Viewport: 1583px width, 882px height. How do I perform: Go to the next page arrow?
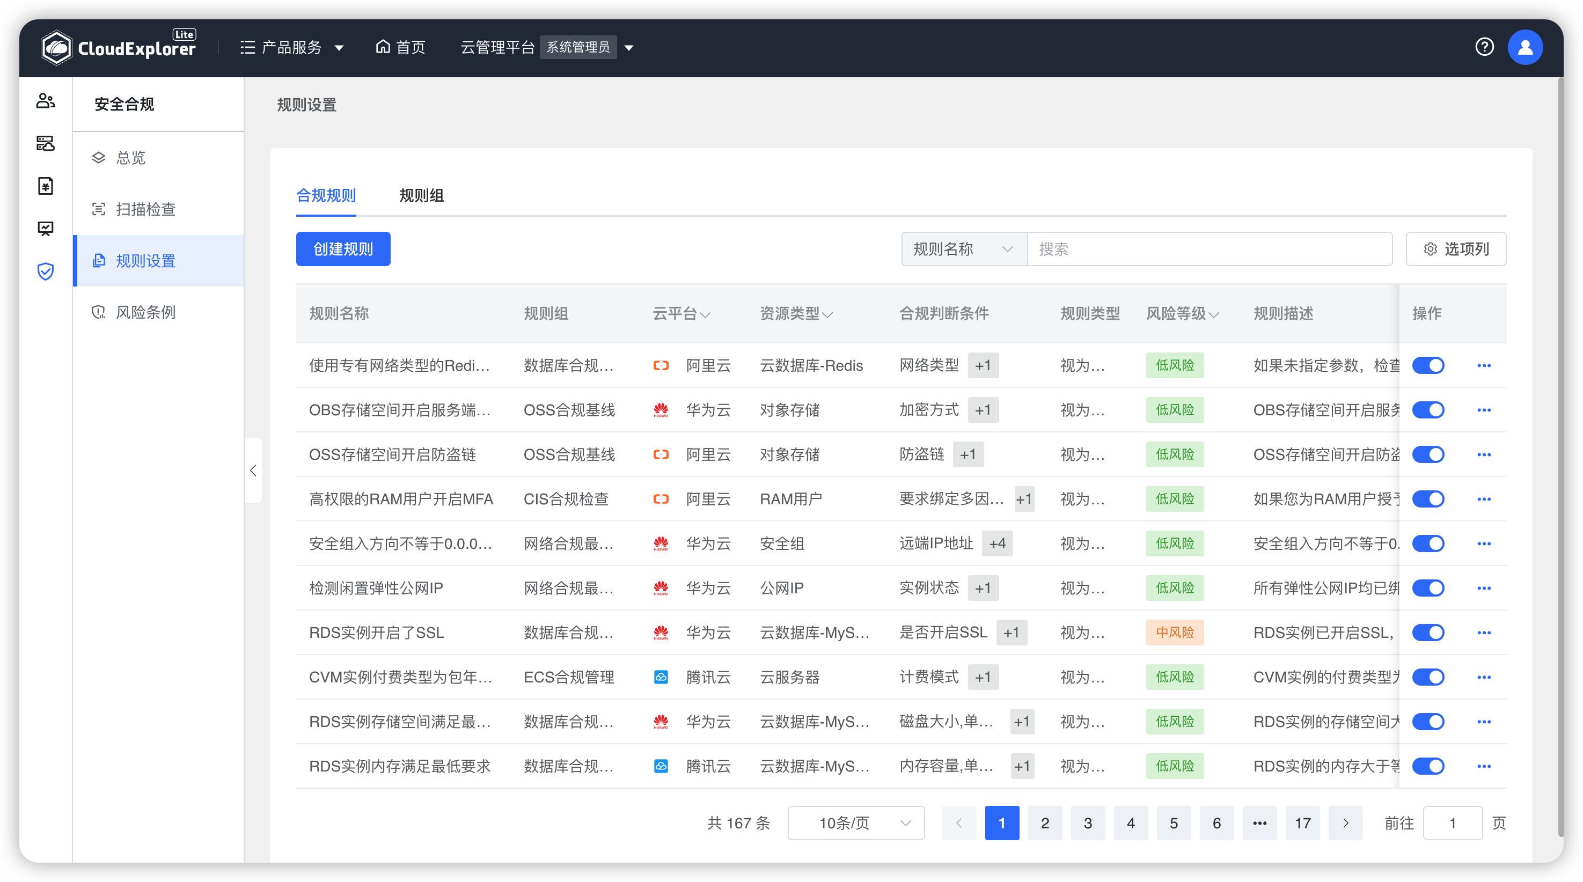click(x=1345, y=823)
